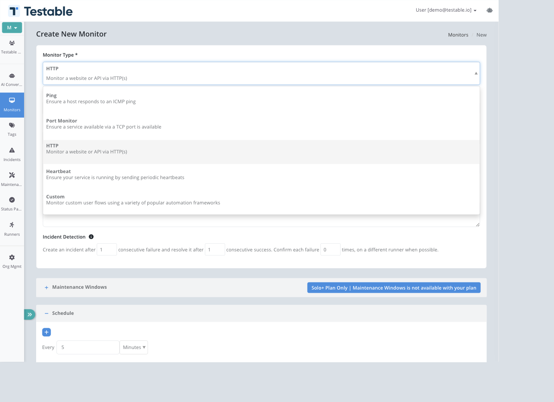This screenshot has height=402, width=554.
Task: Click the textarea resize handle corner
Action: tap(477, 224)
